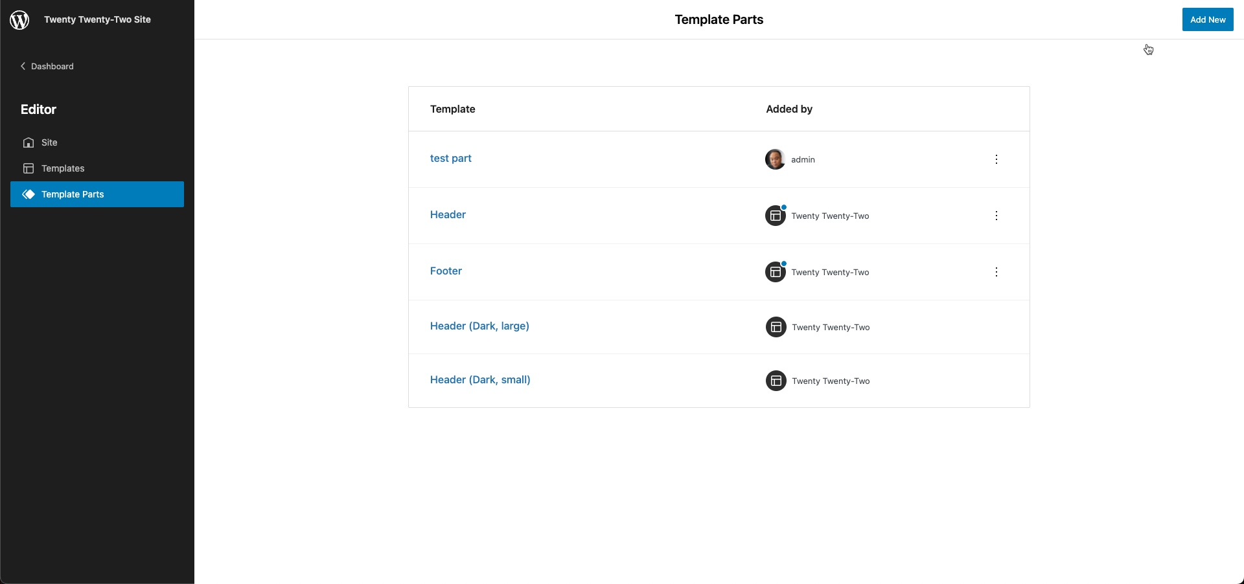Screen dimensions: 1244x584
Task: Click the WordPress logo icon
Action: (x=19, y=19)
